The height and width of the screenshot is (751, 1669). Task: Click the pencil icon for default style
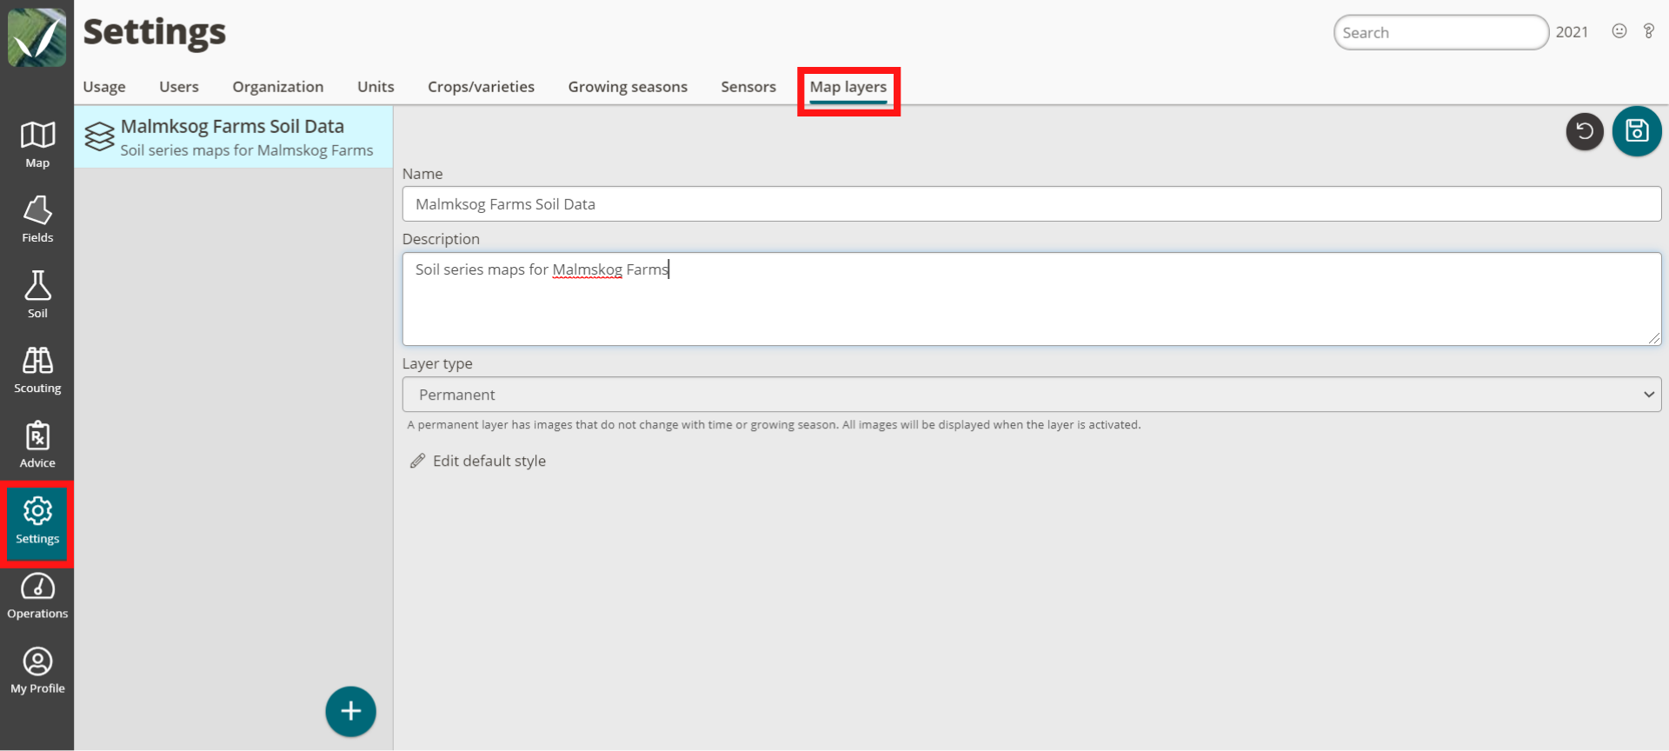[x=418, y=461]
